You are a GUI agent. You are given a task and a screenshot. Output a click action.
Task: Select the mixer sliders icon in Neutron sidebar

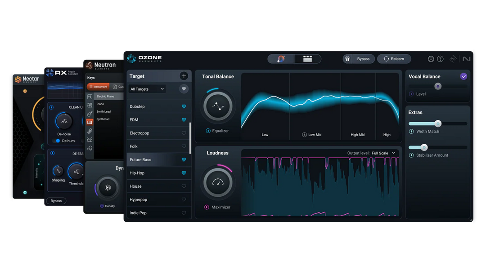pos(90,97)
